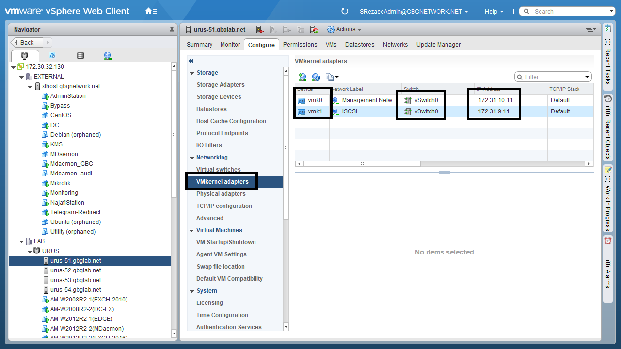Open Virtual switches settings

click(218, 170)
